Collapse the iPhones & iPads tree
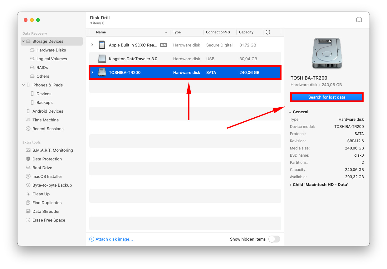387x269 pixels. 23,85
